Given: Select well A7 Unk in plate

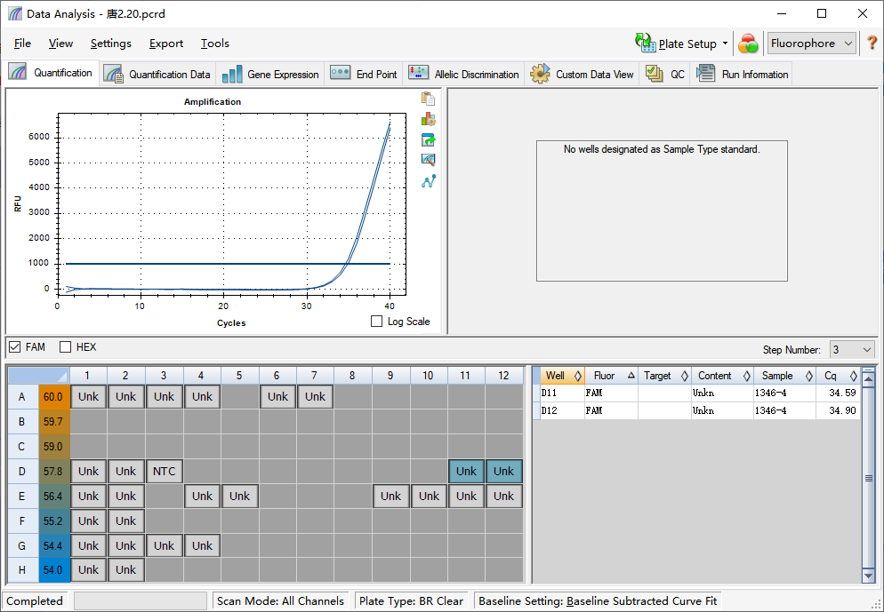Looking at the screenshot, I should (315, 396).
